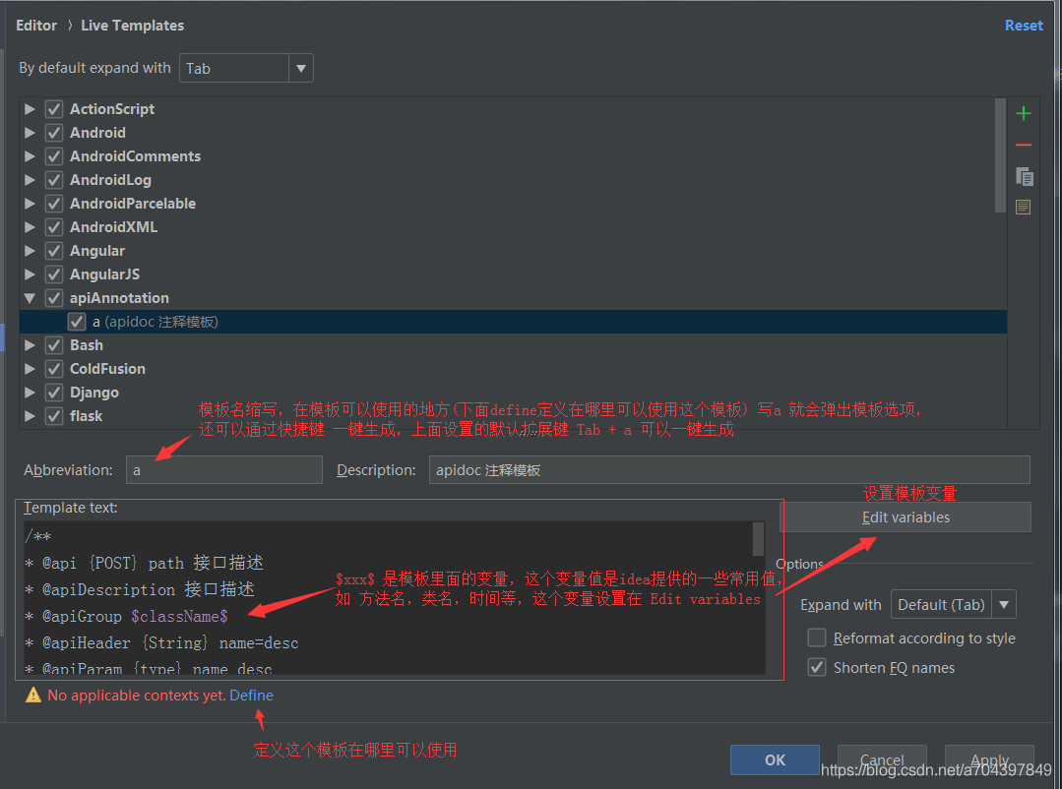Toggle the Django group checkbox

[54, 393]
